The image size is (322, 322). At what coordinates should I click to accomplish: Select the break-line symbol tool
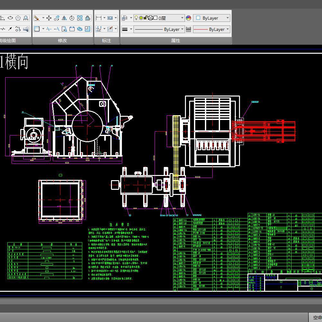tap(3, 29)
